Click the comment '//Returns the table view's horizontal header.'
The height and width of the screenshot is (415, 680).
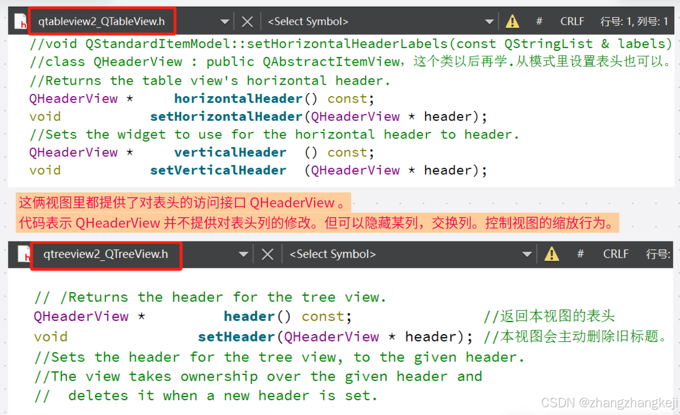[x=210, y=81]
